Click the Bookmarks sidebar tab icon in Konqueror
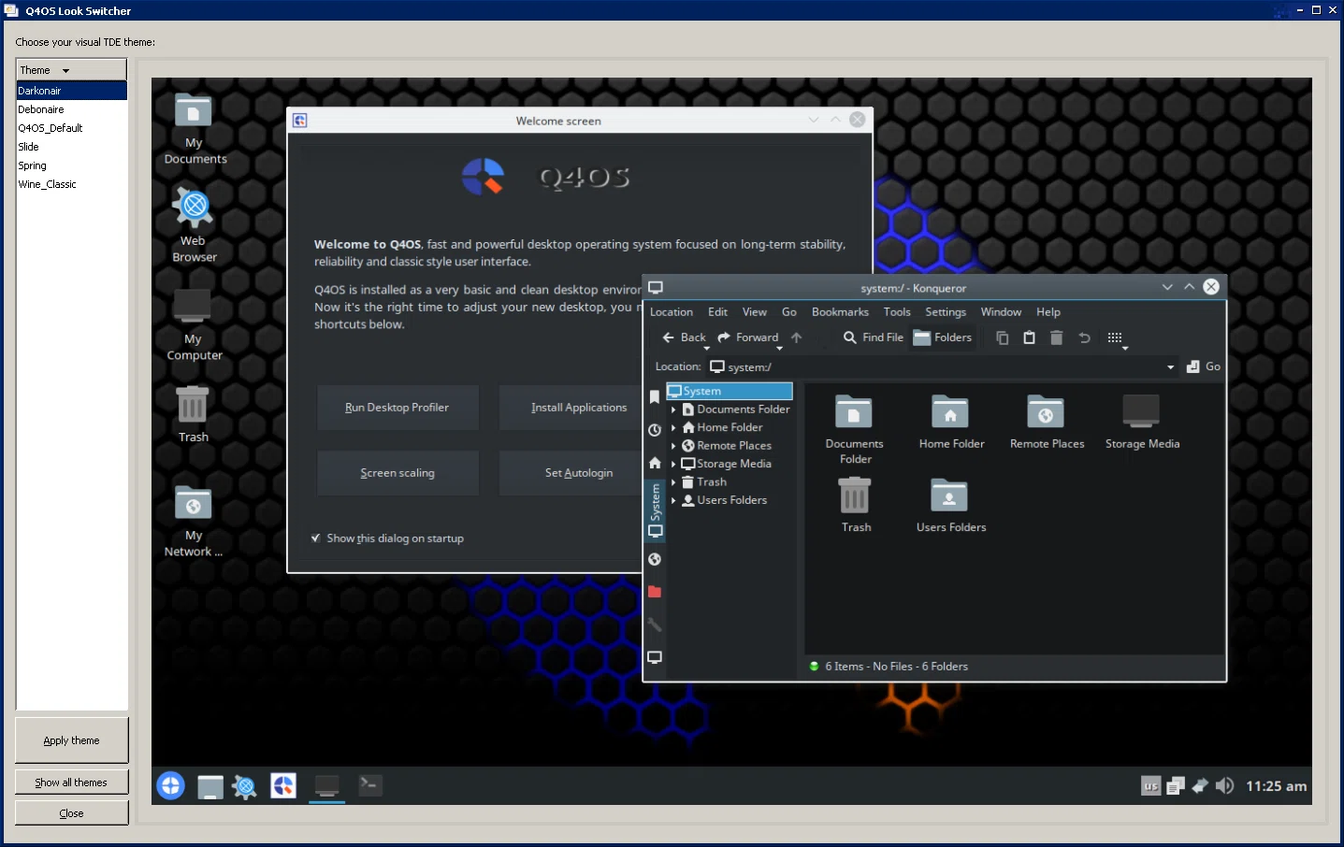 (655, 397)
